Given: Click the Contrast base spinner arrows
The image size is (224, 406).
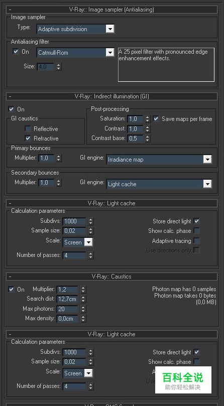Looking at the screenshot, I should tap(147, 139).
